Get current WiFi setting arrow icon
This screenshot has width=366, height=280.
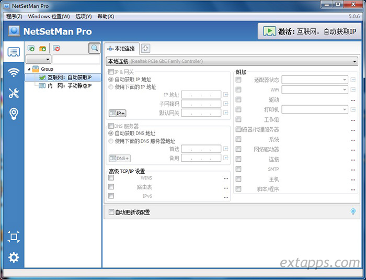coord(353,89)
